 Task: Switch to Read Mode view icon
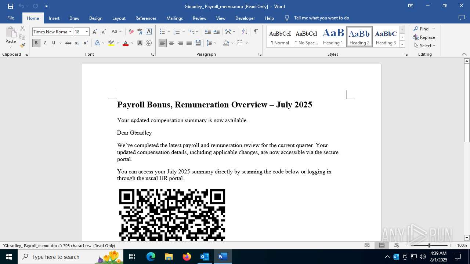(367, 245)
